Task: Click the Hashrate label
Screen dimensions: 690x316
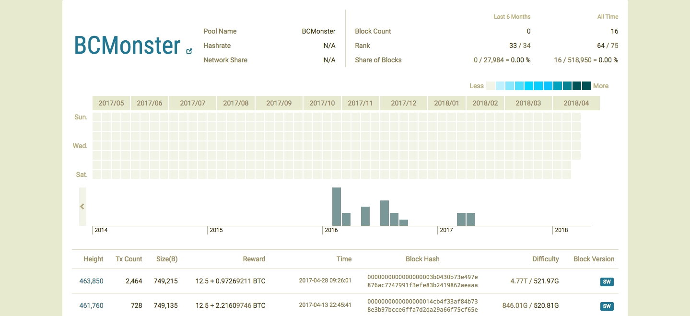Action: (217, 46)
